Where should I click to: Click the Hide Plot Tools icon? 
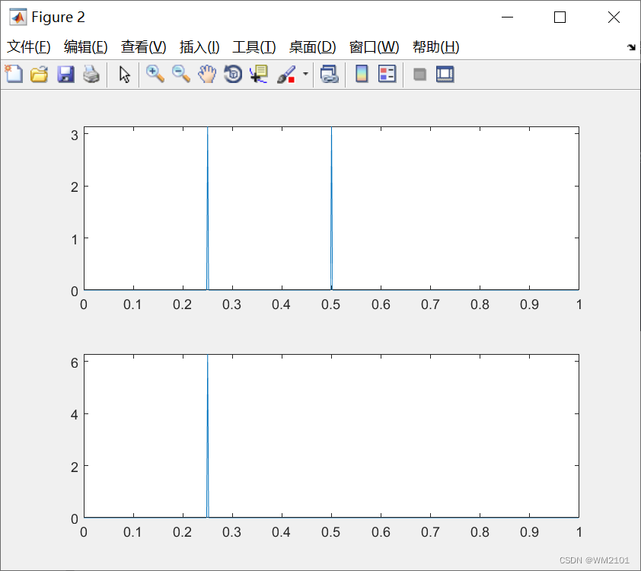[419, 75]
